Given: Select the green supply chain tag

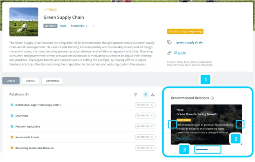Looking at the screenshot, I should pos(190,43).
